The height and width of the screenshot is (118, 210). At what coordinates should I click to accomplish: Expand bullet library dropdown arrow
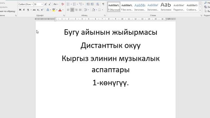(71, 4)
